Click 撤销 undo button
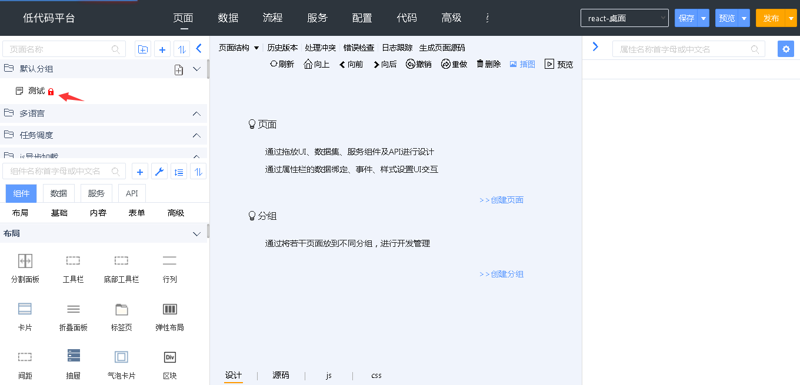This screenshot has width=800, height=385. click(419, 64)
